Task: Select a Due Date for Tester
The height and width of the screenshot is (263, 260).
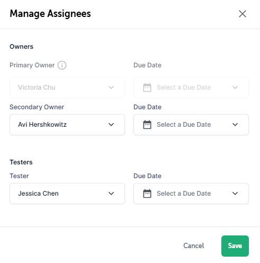Action: [191, 194]
